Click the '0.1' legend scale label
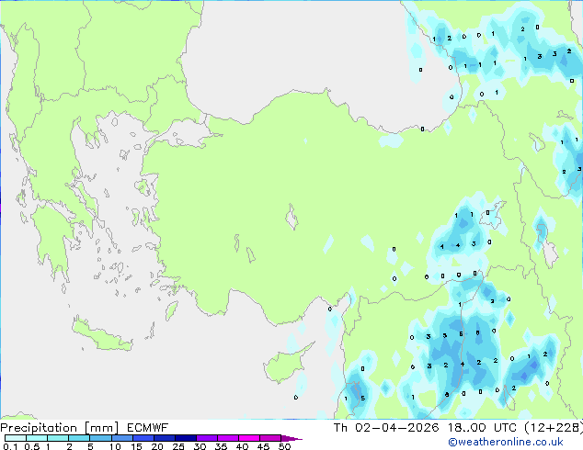This screenshot has width=583, height=450. 10,446
